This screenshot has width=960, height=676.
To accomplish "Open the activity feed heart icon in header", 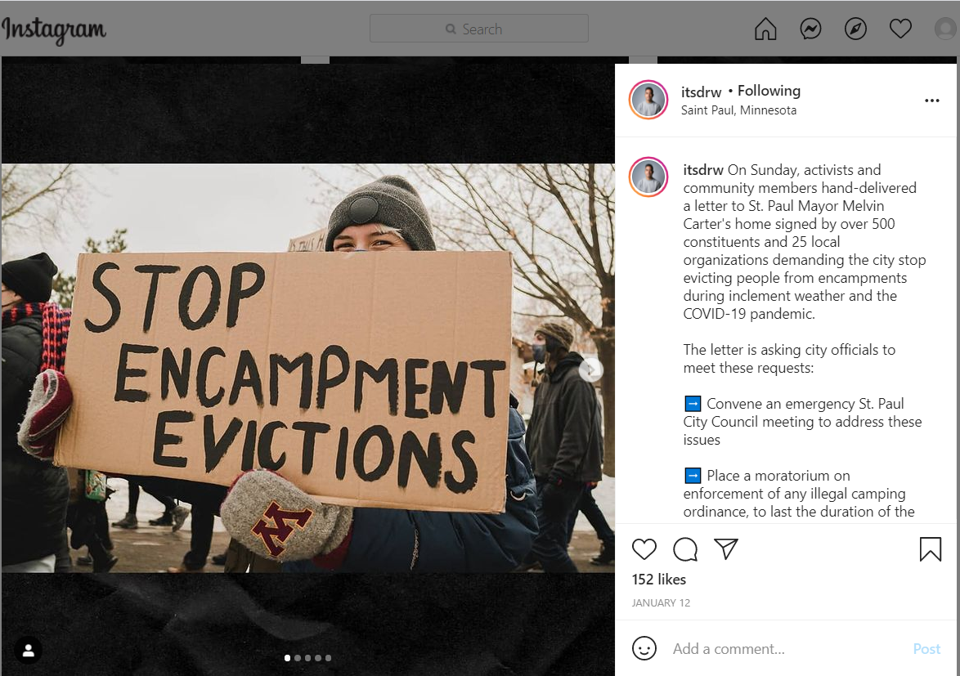I will (x=900, y=28).
